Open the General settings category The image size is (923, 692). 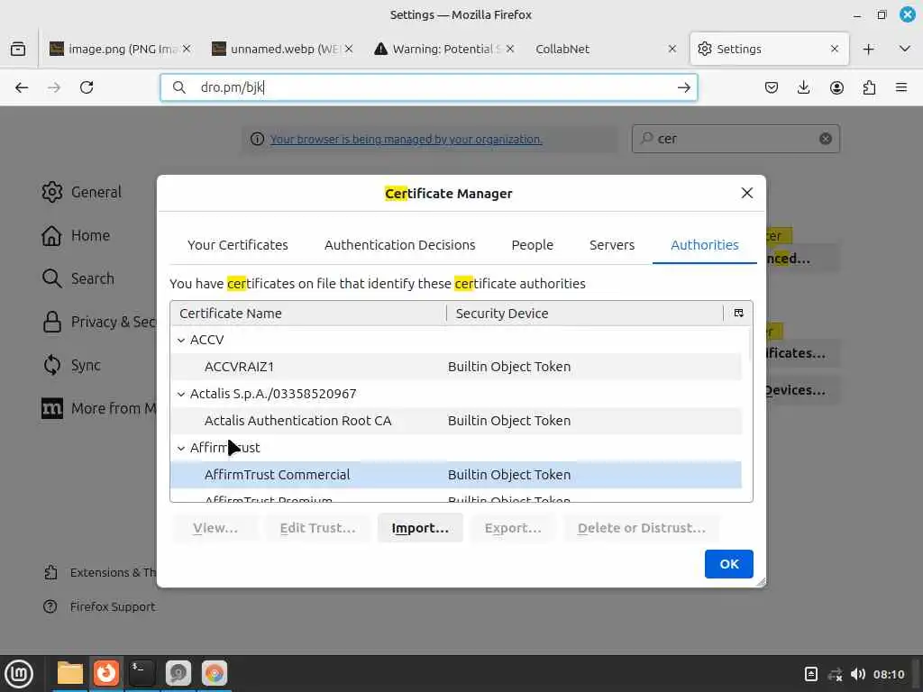click(82, 193)
